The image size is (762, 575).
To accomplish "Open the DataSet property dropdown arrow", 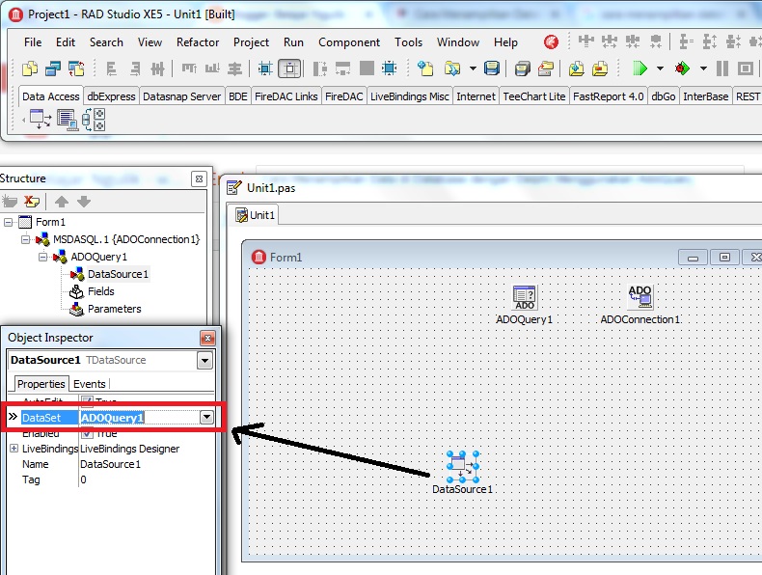I will 206,418.
